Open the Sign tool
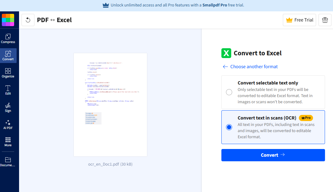333x192 pixels. point(8,107)
